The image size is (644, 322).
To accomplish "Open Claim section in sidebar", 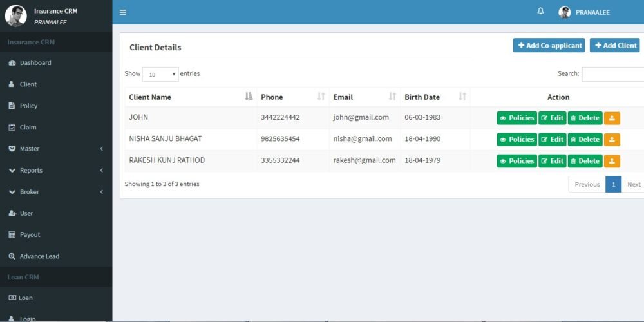I will (28, 127).
